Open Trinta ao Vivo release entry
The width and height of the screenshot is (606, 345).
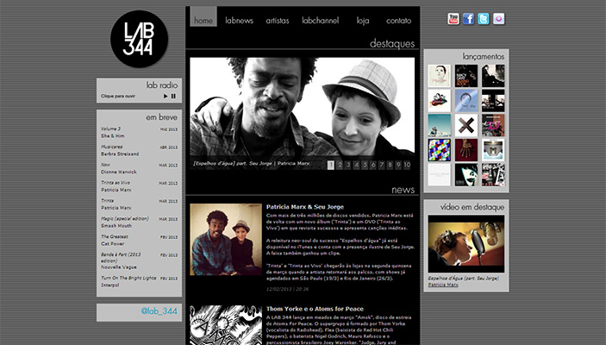pos(139,186)
